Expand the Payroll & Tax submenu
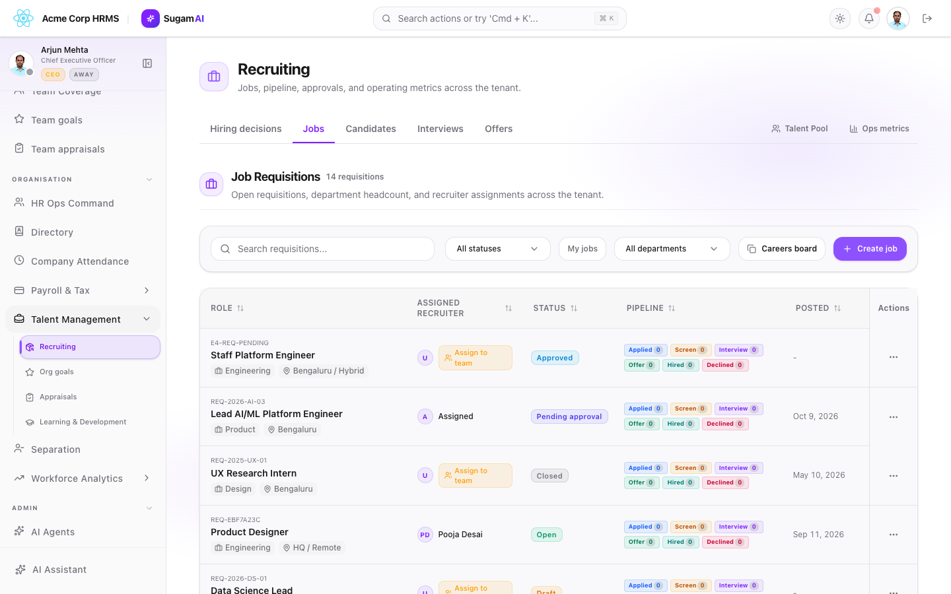Viewport: 951px width, 594px height. tap(83, 290)
